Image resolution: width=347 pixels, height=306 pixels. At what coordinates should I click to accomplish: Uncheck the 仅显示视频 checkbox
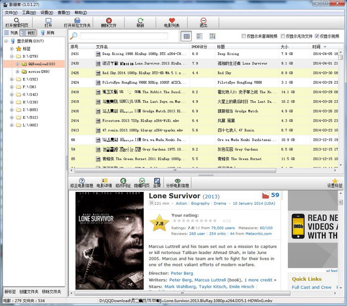pyautogui.click(x=317, y=36)
